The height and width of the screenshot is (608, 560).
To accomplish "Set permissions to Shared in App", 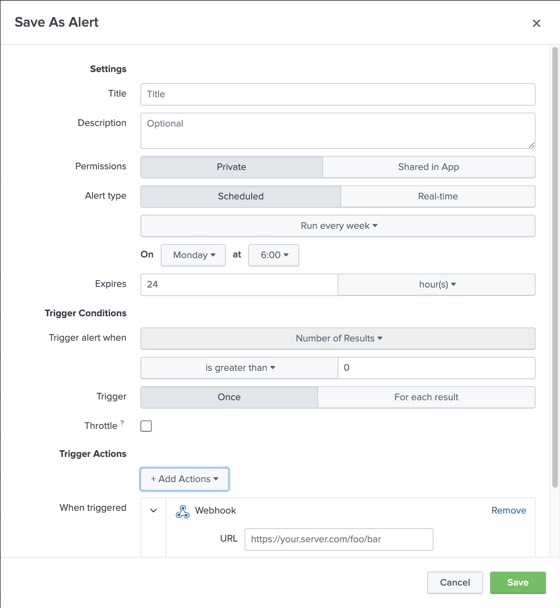I will pos(429,167).
